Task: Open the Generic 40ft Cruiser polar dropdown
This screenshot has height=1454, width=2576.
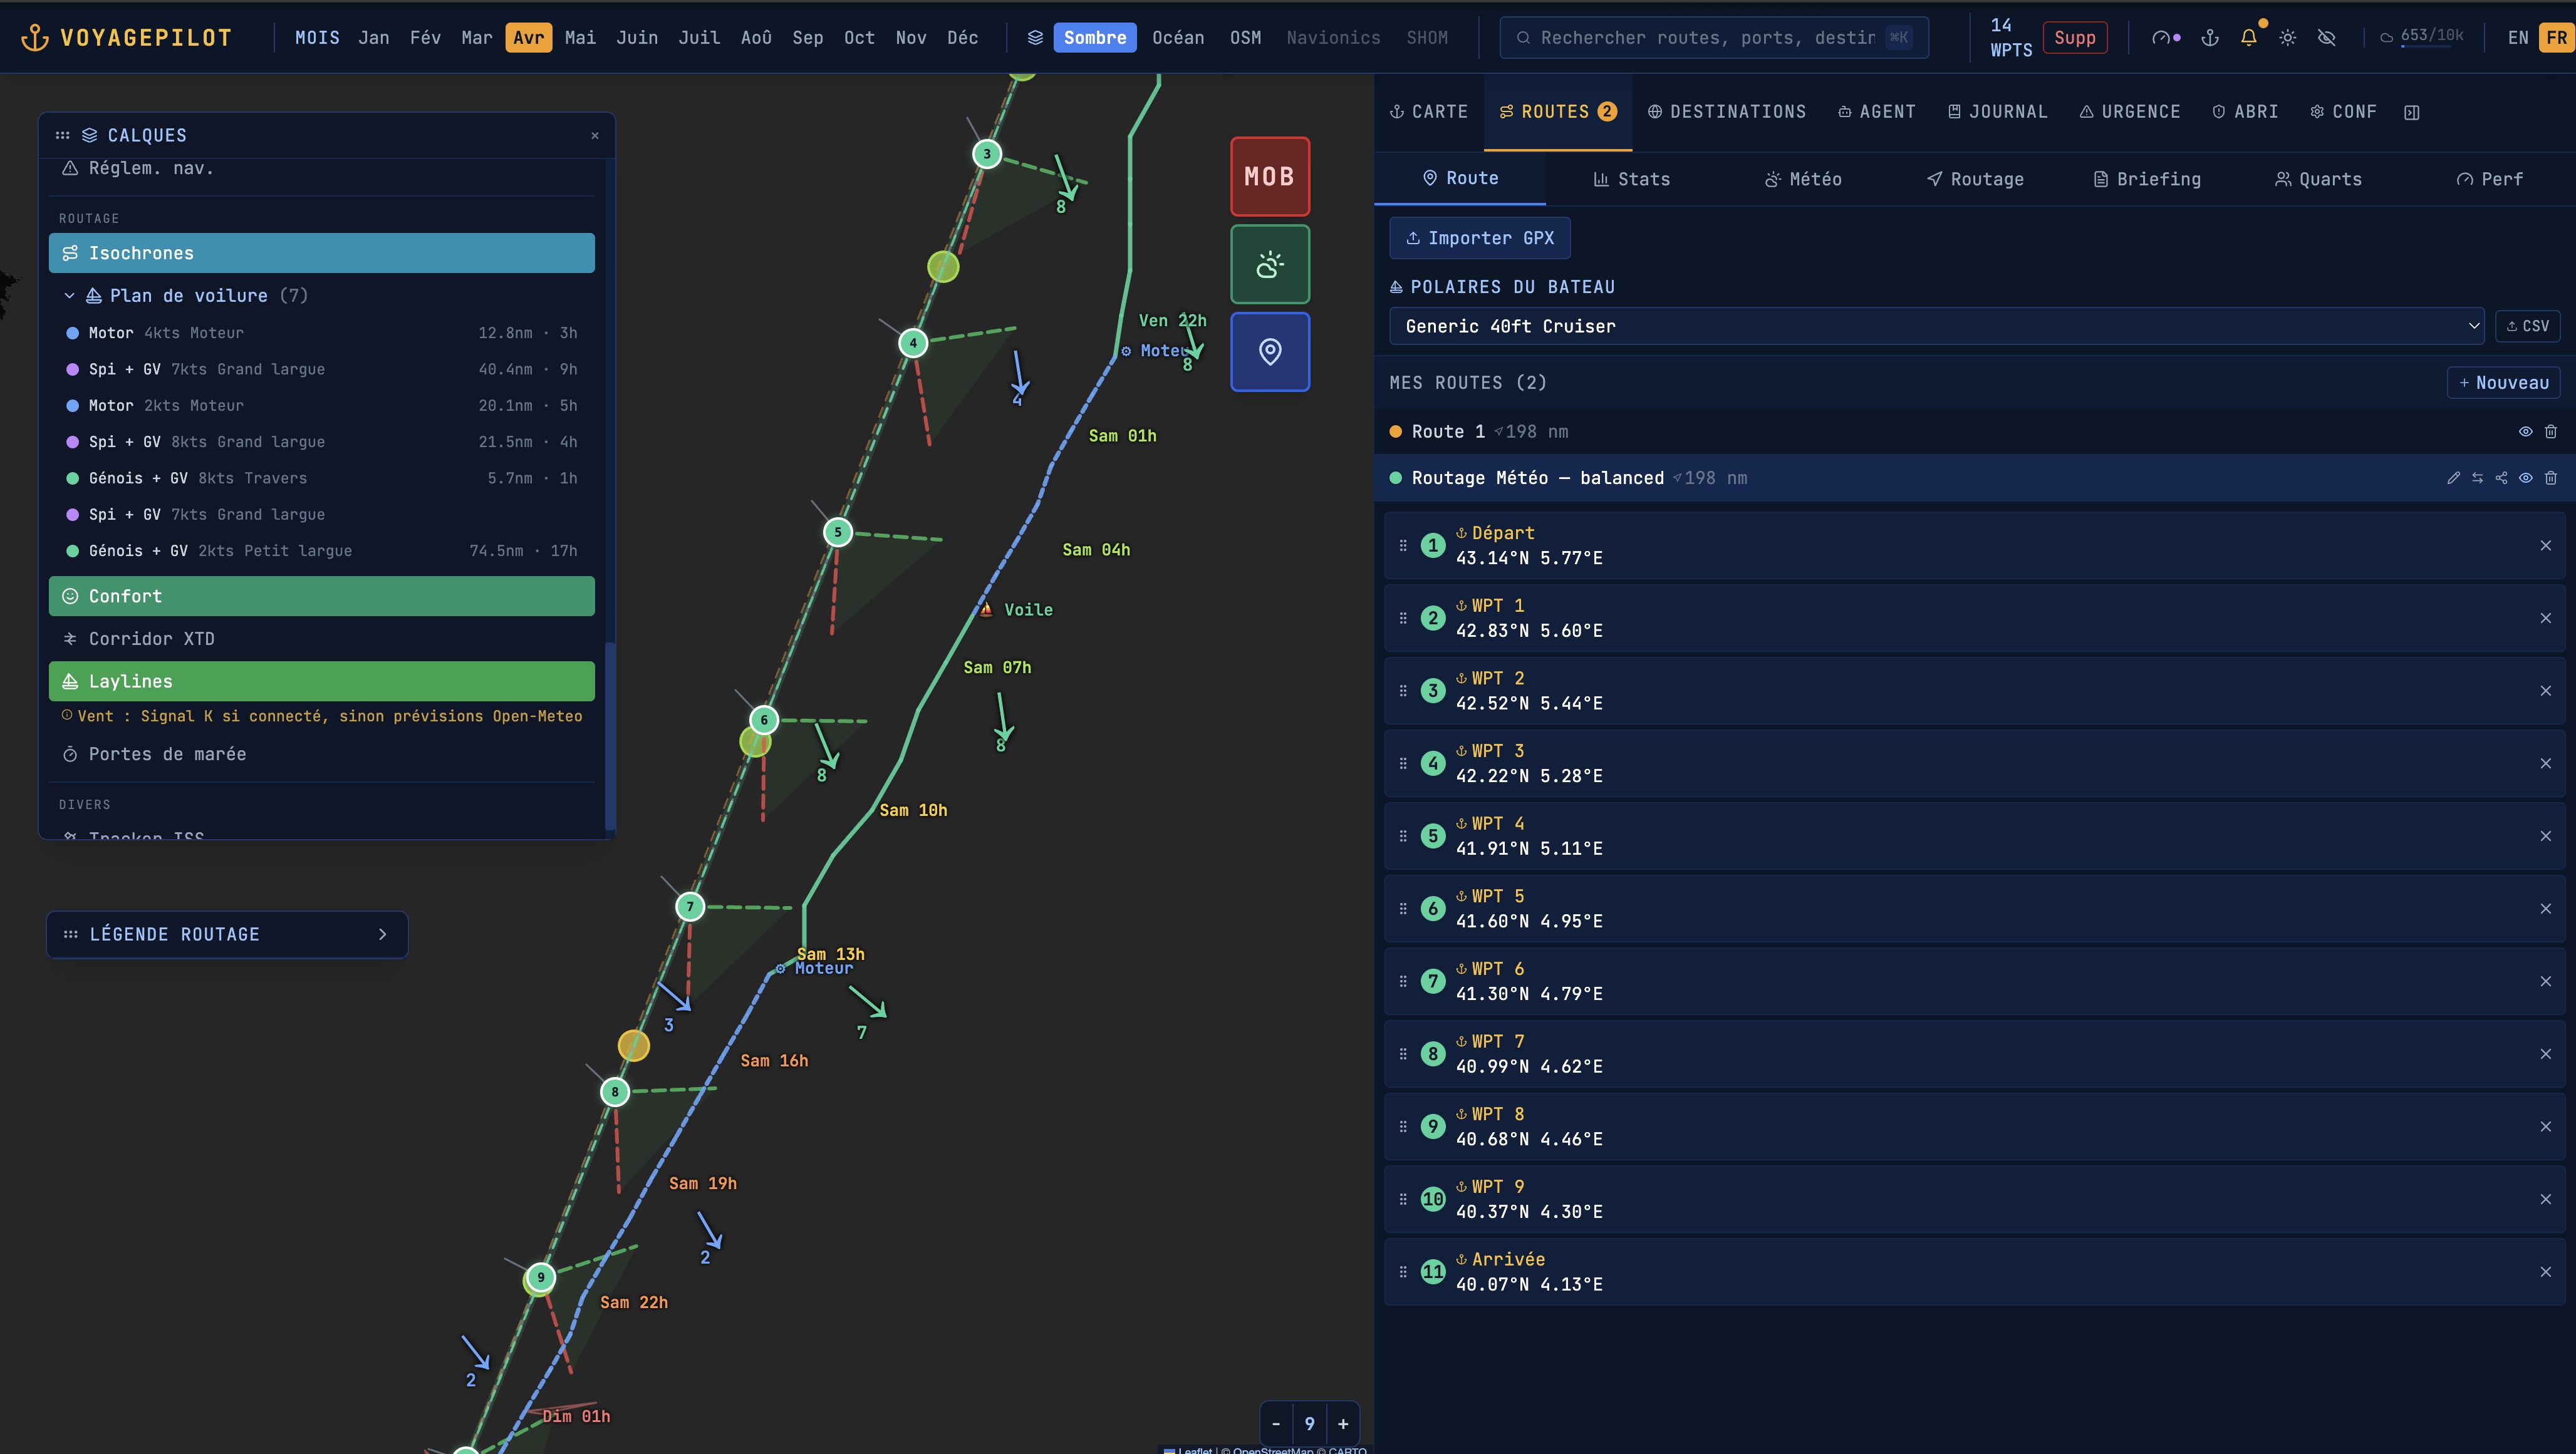Action: [x=1935, y=326]
